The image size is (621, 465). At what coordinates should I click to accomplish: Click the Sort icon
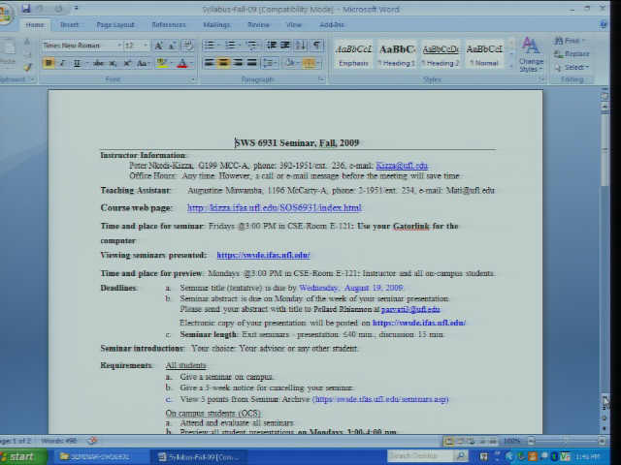(301, 45)
